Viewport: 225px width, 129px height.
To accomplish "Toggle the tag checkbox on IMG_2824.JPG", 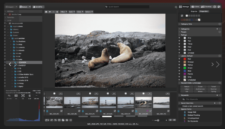I will point(61,111).
